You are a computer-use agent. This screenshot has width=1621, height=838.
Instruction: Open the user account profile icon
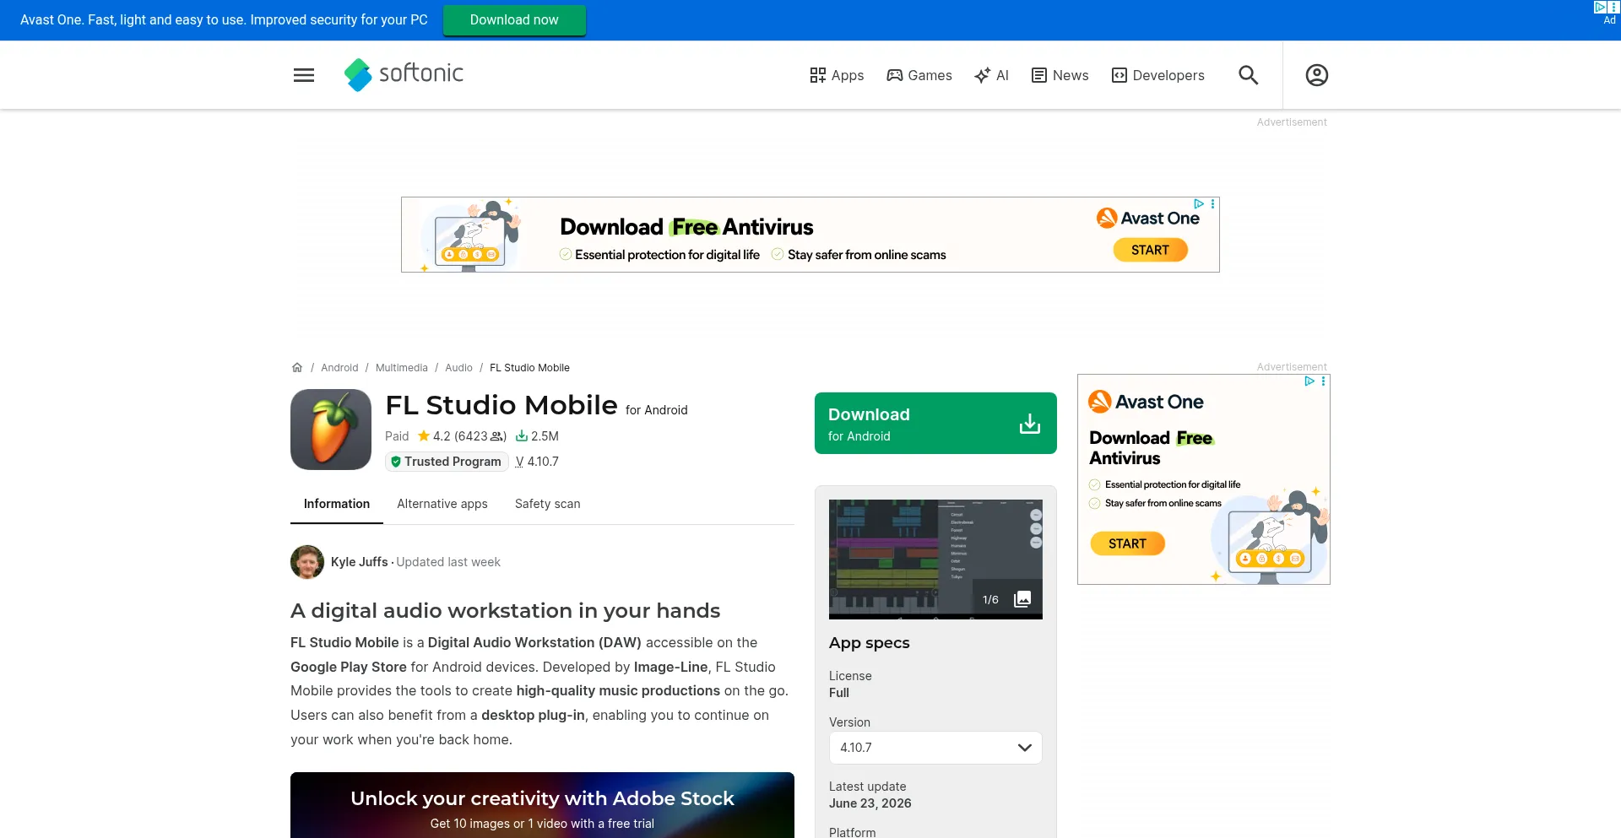(x=1316, y=75)
